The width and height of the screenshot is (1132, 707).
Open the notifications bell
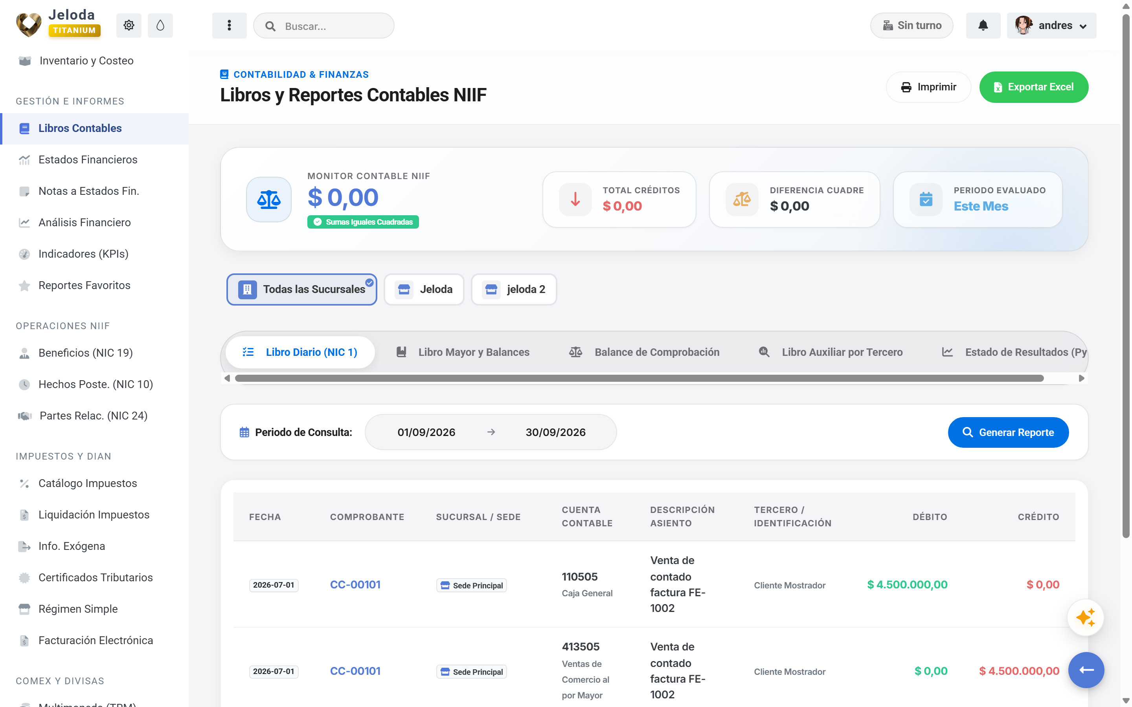coord(983,25)
